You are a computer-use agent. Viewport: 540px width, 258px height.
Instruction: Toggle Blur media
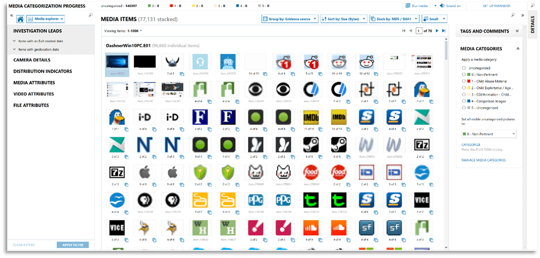pyautogui.click(x=416, y=6)
